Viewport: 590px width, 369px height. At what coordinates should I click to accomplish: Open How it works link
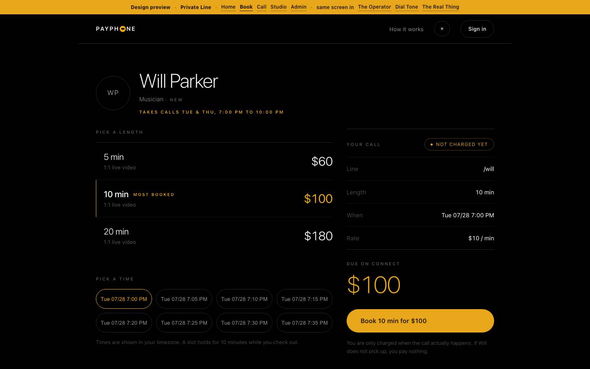(x=406, y=29)
